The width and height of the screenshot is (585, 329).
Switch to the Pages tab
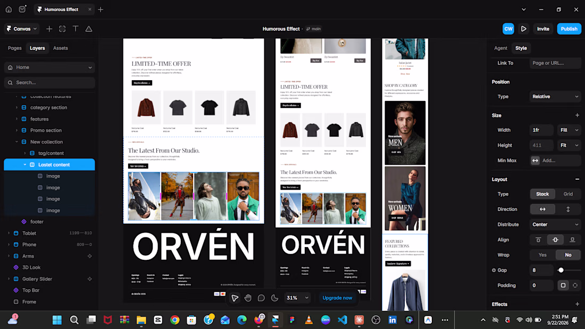[15, 48]
